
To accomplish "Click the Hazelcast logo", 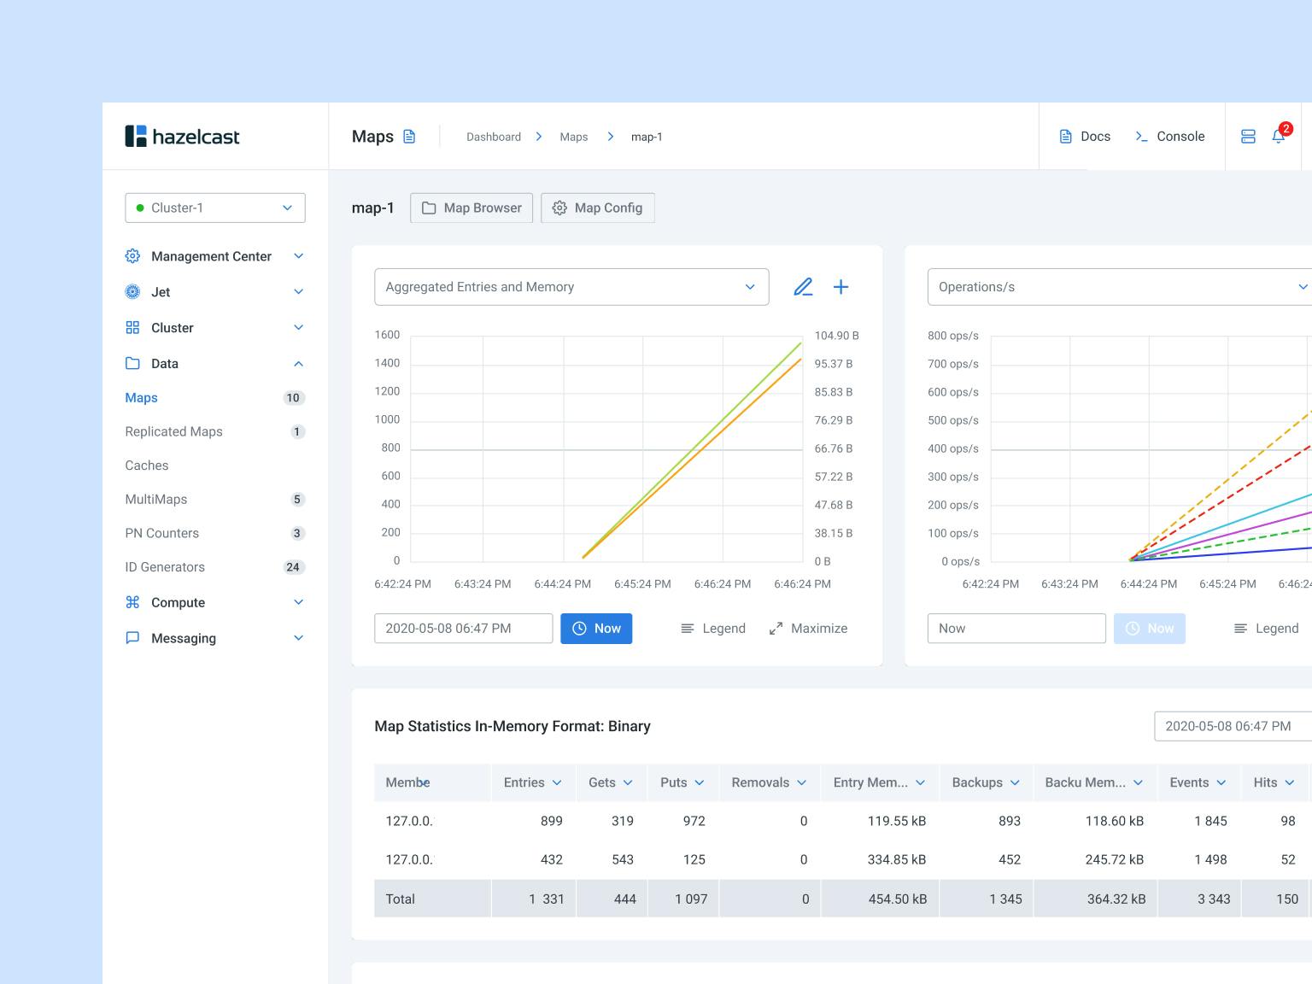I will click(x=182, y=137).
